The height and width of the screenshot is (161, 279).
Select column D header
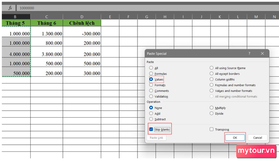coord(82,17)
